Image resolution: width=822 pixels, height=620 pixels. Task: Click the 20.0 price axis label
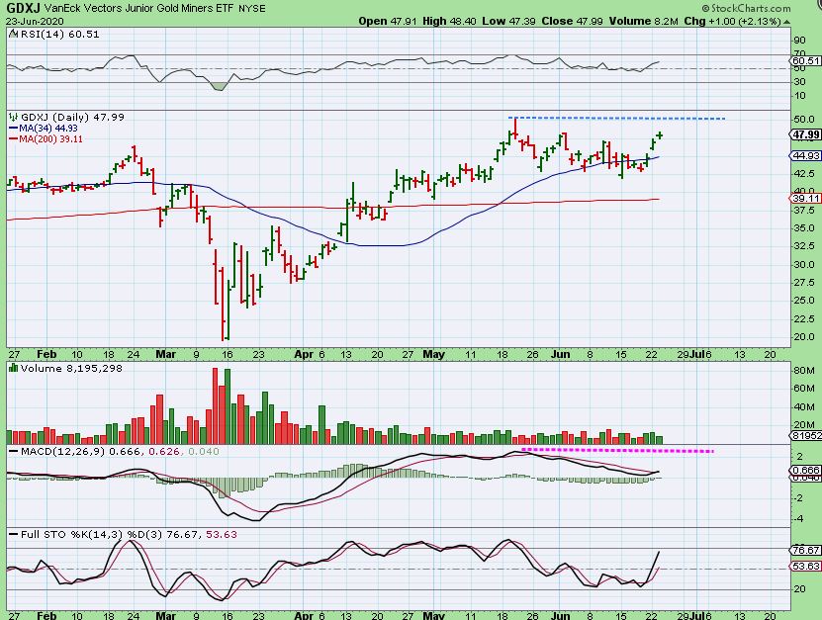point(804,337)
